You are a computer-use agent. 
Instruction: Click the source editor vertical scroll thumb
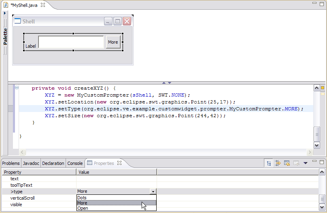pyautogui.click(x=316, y=134)
